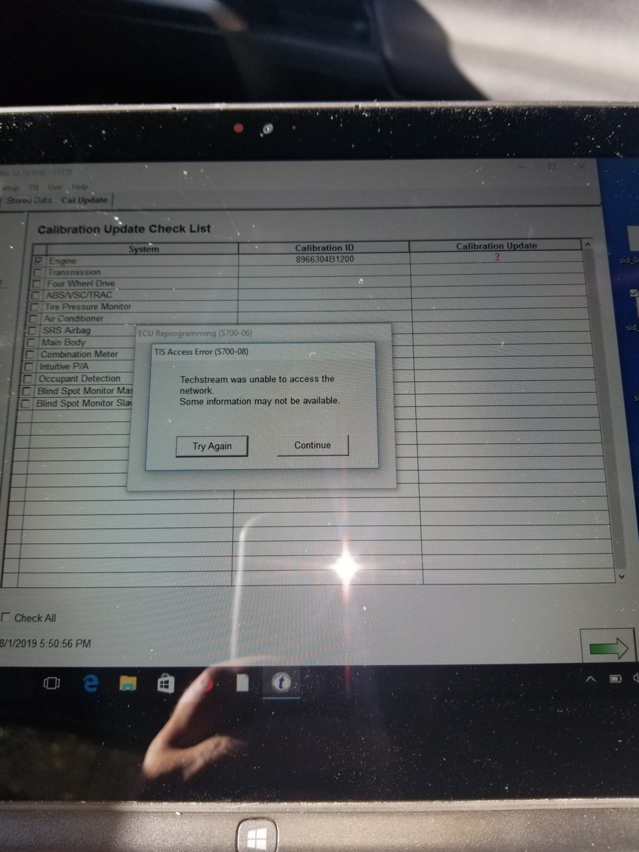Toggle the Intuitive P/A checkbox
This screenshot has height=852, width=639.
tap(29, 367)
